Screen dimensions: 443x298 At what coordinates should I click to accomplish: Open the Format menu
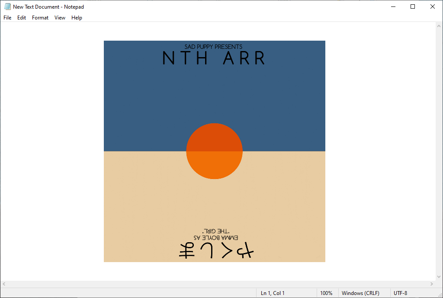(x=40, y=18)
